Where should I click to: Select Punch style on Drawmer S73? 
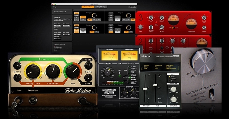130,78
